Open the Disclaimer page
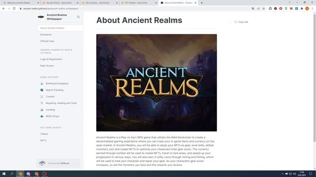Image resolution: width=316 pixels, height=177 pixels. coord(46,35)
